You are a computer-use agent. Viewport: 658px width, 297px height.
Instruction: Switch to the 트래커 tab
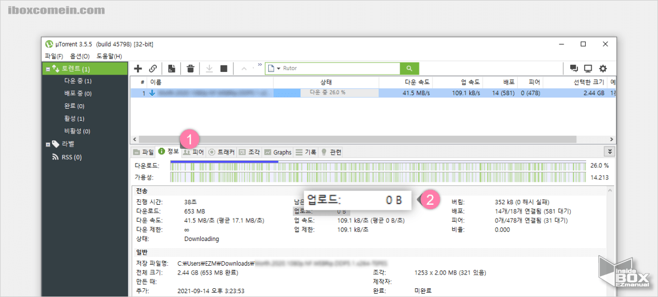pyautogui.click(x=222, y=152)
